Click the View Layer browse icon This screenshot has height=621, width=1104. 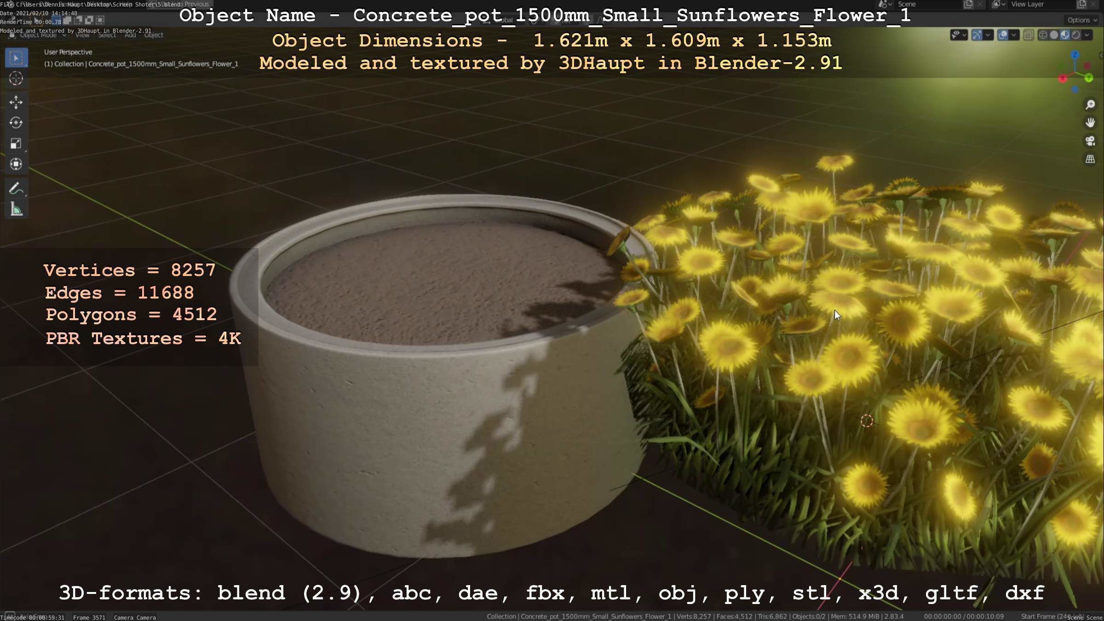coord(998,4)
